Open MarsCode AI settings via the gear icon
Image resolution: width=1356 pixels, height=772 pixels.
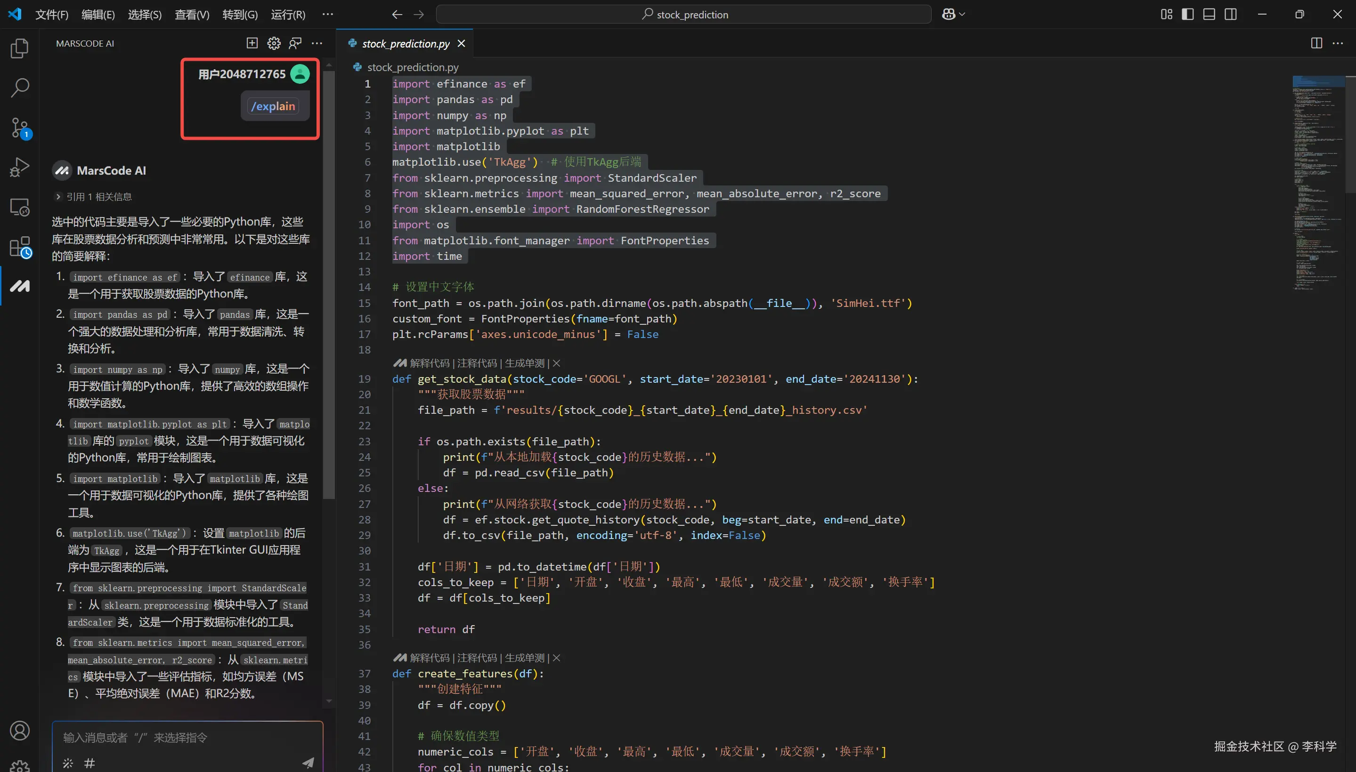pos(274,43)
